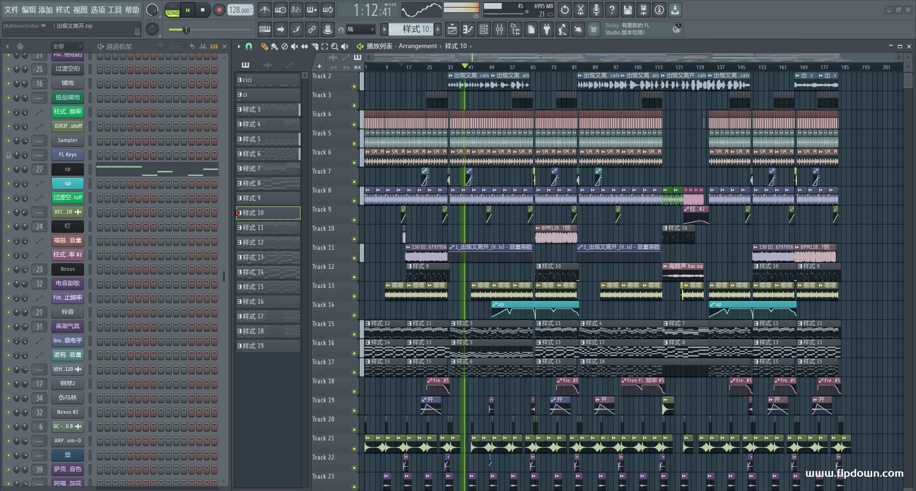Mute Track 4 using its green dot
This screenshot has width=916, height=491.
click(x=354, y=125)
